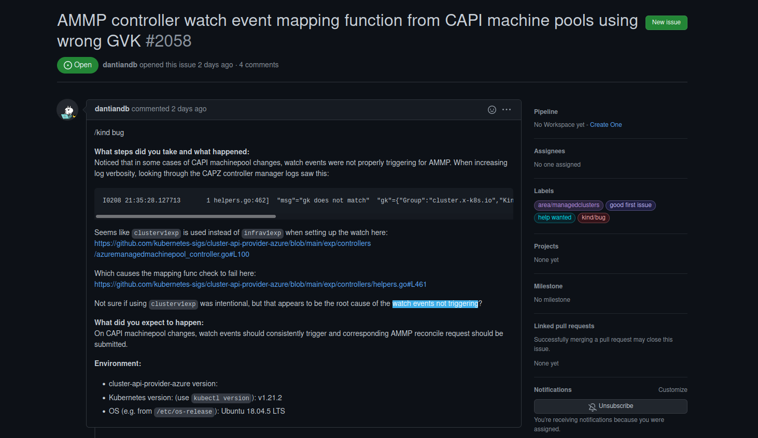Click the horizontal scrollbar of code block
This screenshot has width=758, height=438.
[186, 216]
